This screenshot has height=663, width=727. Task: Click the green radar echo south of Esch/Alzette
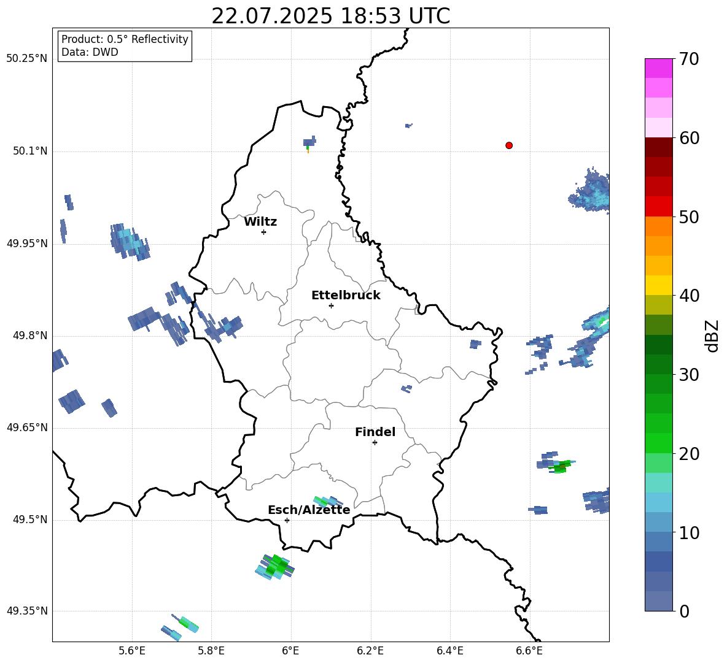click(276, 567)
